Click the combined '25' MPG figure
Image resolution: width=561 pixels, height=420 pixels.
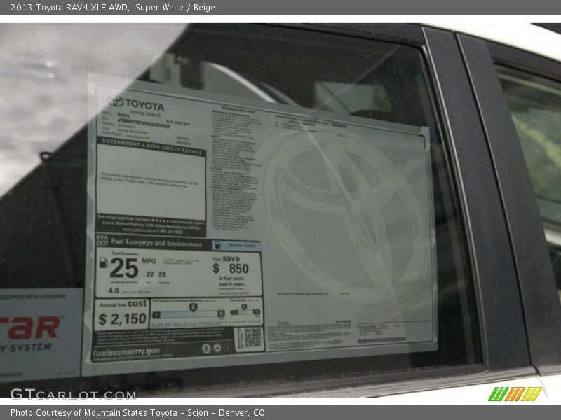[x=124, y=268]
